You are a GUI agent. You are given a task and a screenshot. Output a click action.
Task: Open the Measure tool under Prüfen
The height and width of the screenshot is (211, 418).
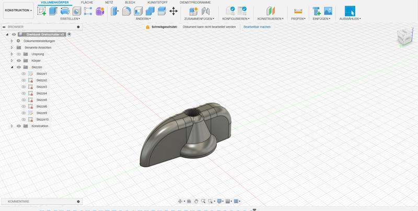coord(298,11)
